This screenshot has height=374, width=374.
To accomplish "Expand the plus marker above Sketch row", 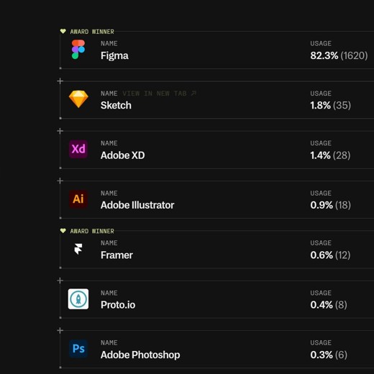I will point(60,81).
